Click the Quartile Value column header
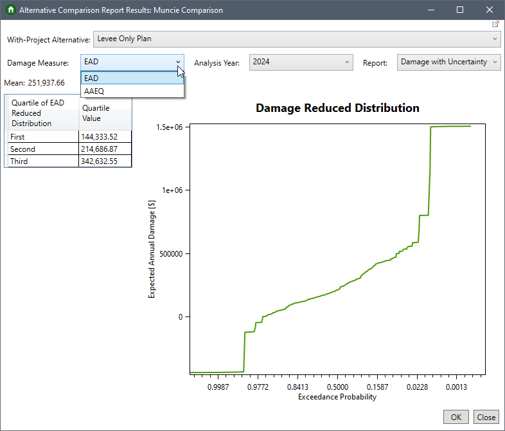The image size is (505, 431). (105, 113)
